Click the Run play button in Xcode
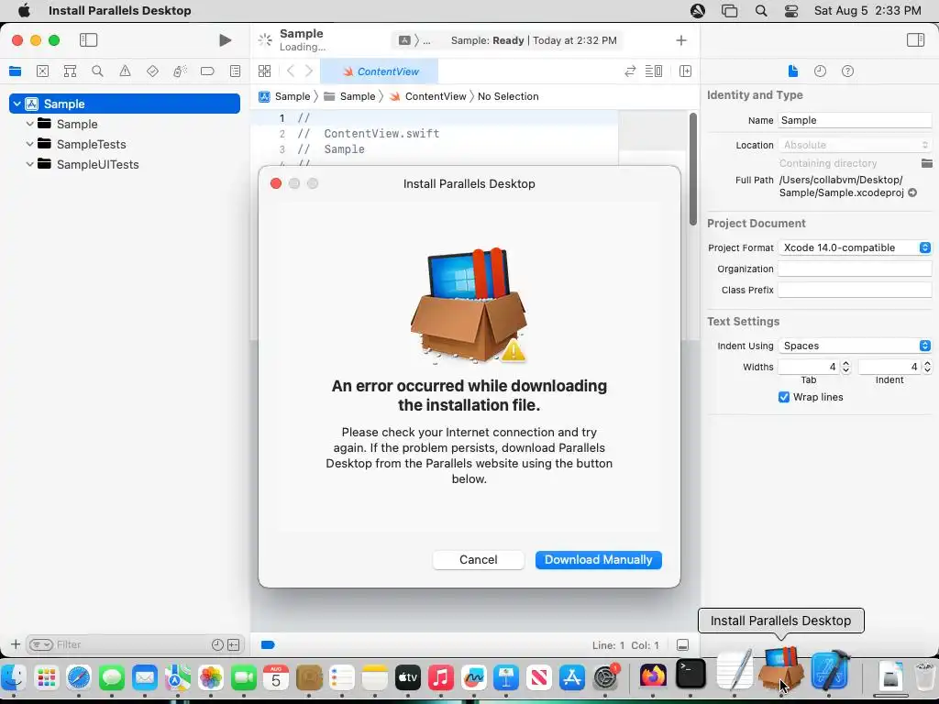Screen dimensions: 939x704 (x=226, y=40)
